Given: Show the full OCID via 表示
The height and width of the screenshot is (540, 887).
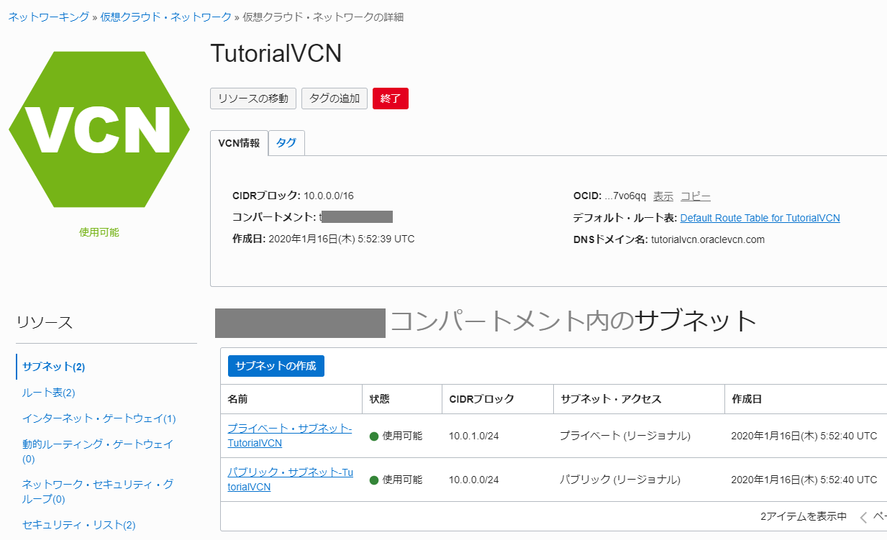Looking at the screenshot, I should (663, 196).
